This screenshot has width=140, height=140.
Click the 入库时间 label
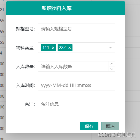[26, 85]
